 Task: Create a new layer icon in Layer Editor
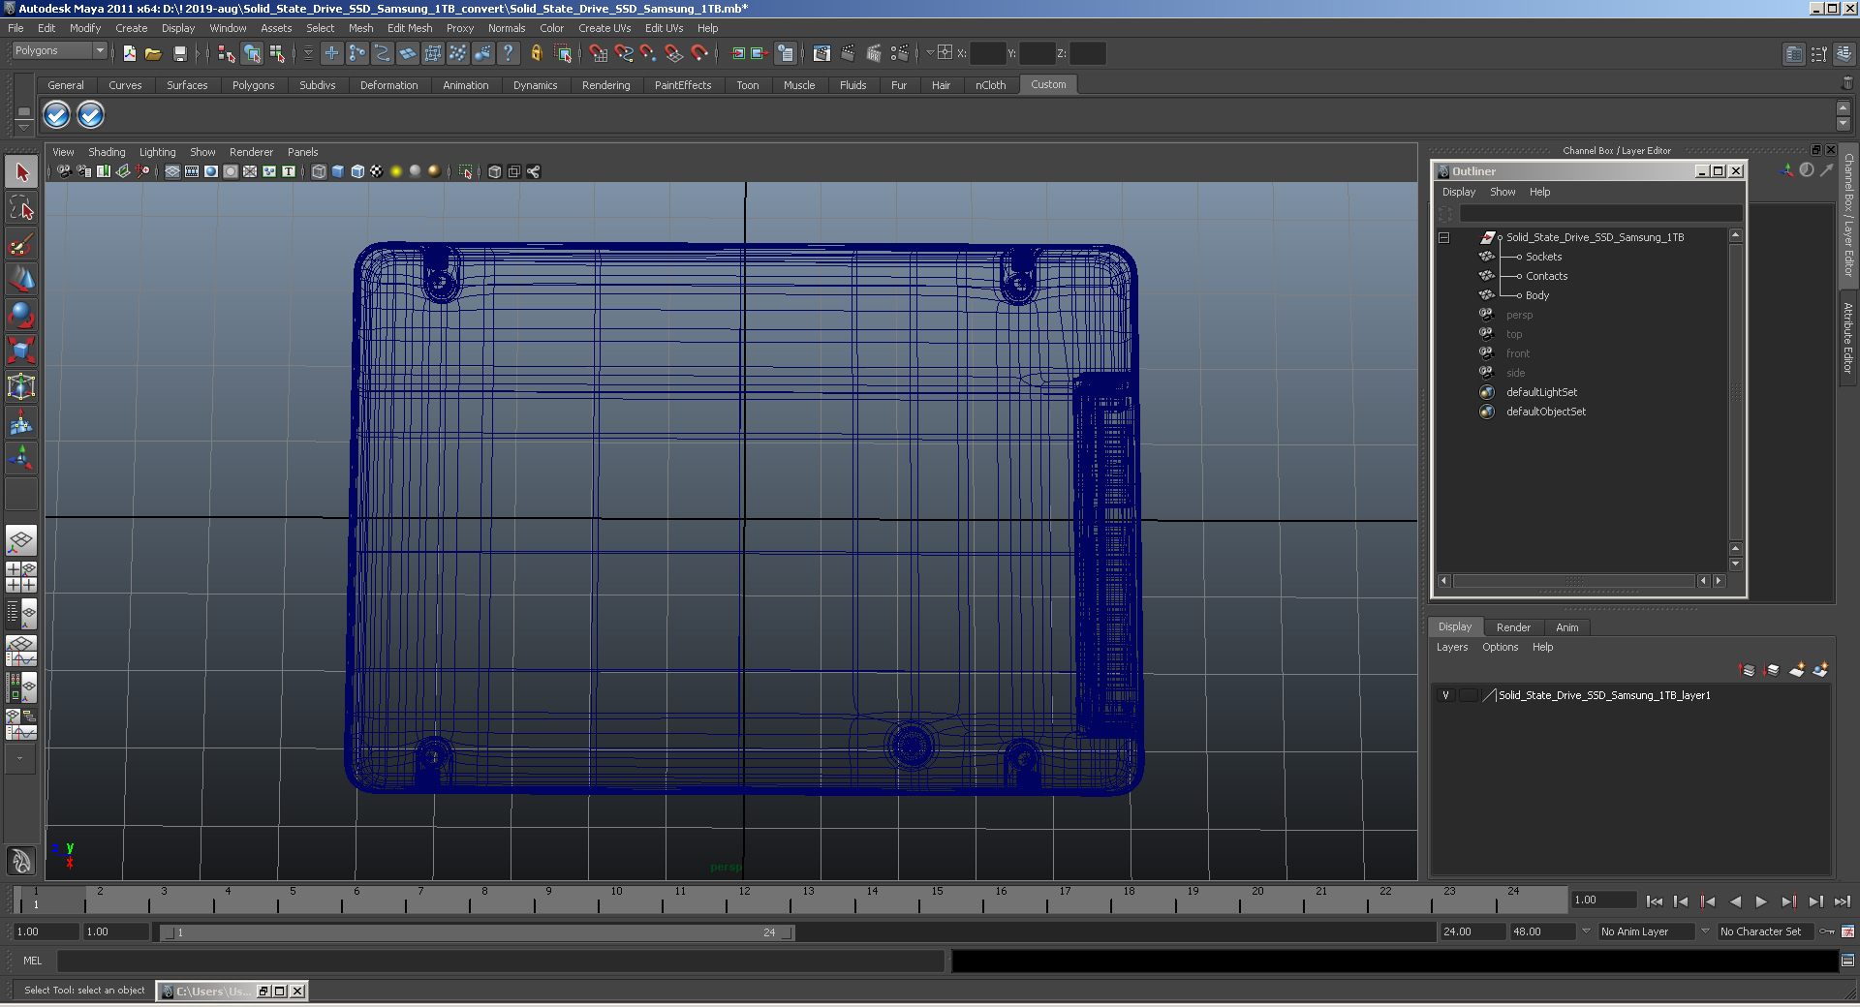pyautogui.click(x=1797, y=669)
